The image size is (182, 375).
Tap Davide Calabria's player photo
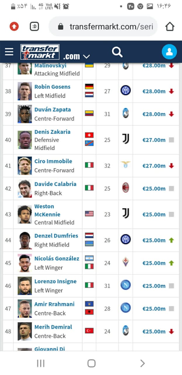pos(25,188)
